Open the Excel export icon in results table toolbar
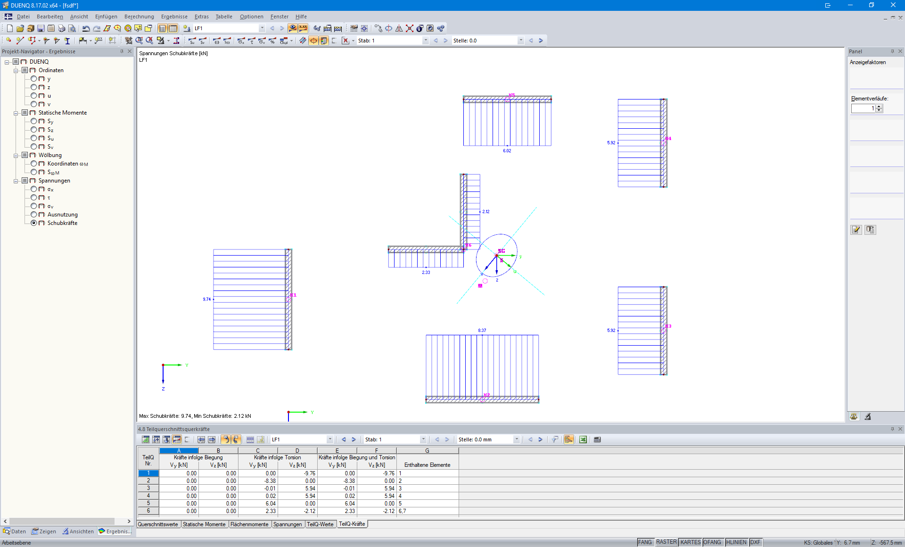905x547 pixels. coord(583,439)
